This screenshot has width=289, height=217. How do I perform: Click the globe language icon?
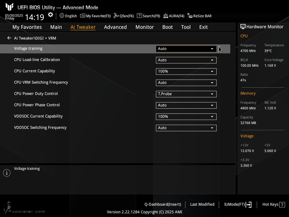click(62, 16)
